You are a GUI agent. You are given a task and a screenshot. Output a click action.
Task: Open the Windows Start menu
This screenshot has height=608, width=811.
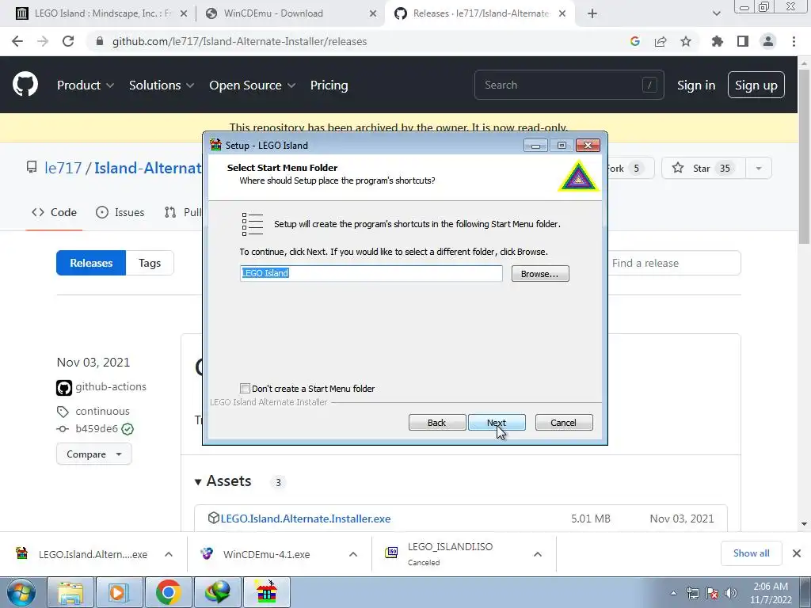coord(21,592)
